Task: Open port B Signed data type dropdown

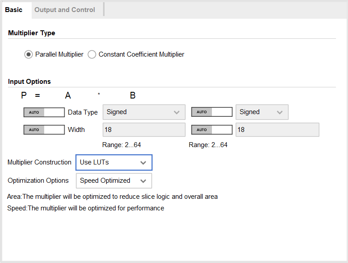Action: point(262,112)
